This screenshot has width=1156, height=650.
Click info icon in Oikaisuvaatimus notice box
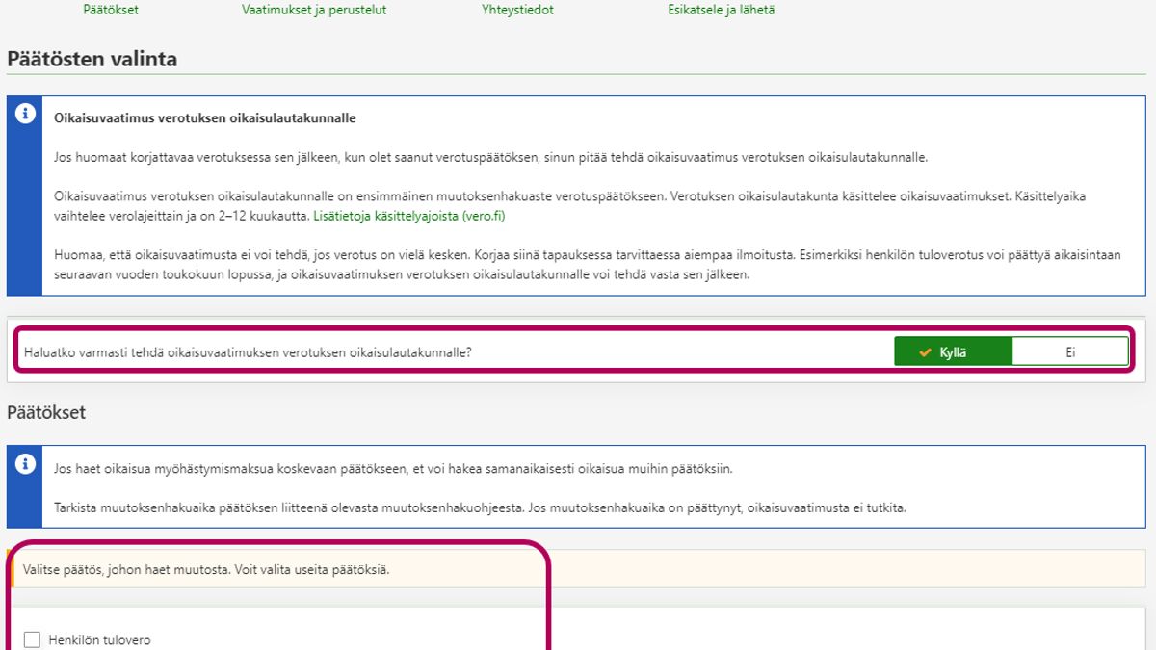point(25,114)
